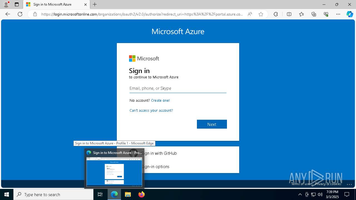Enable Read aloud in address bar
This screenshot has height=200, width=356.
250,14
